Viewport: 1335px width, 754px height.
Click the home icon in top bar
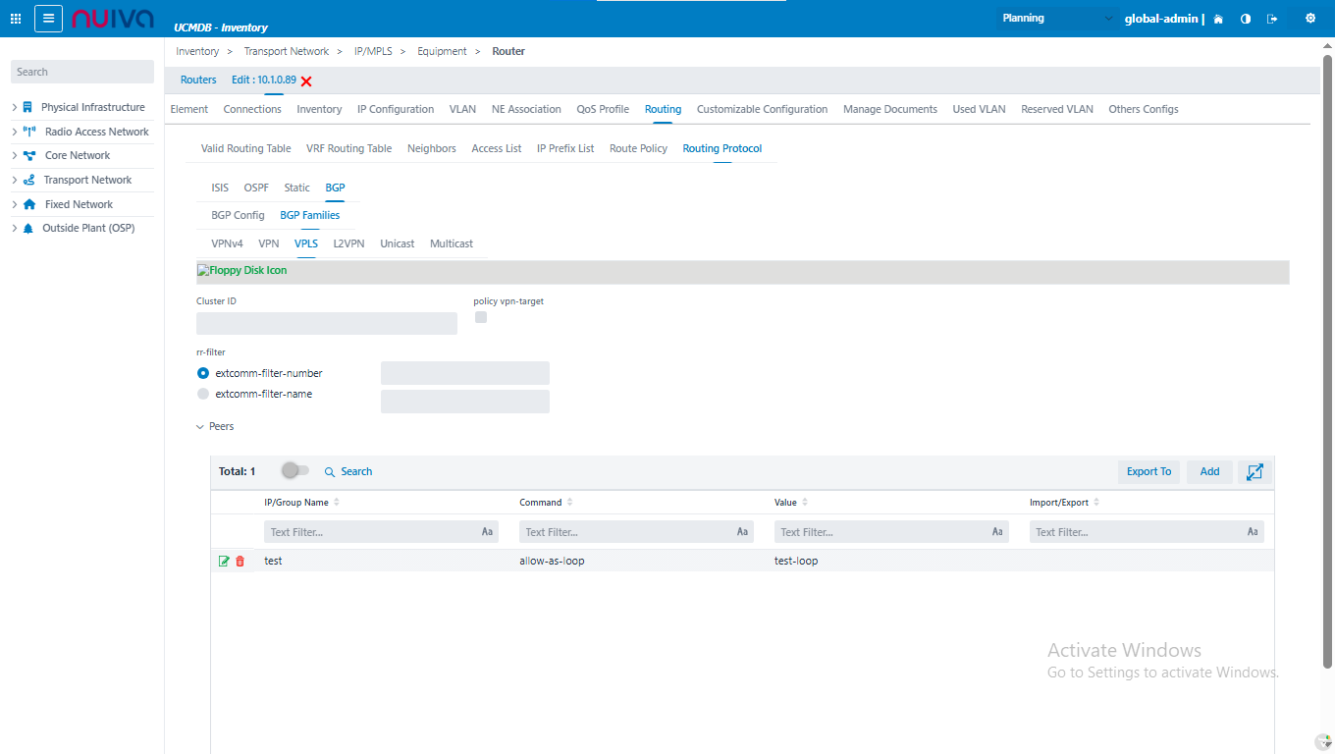click(x=1218, y=19)
